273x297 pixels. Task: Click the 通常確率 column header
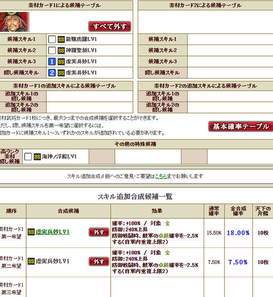point(214,211)
